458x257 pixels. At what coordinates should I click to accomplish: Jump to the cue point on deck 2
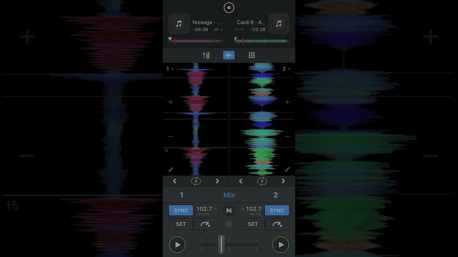point(277,224)
